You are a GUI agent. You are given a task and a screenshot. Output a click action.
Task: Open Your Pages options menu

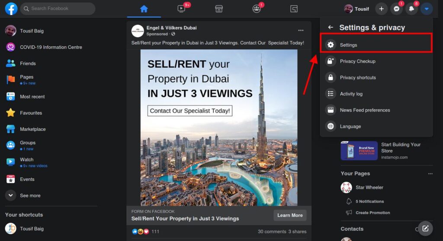[430, 174]
